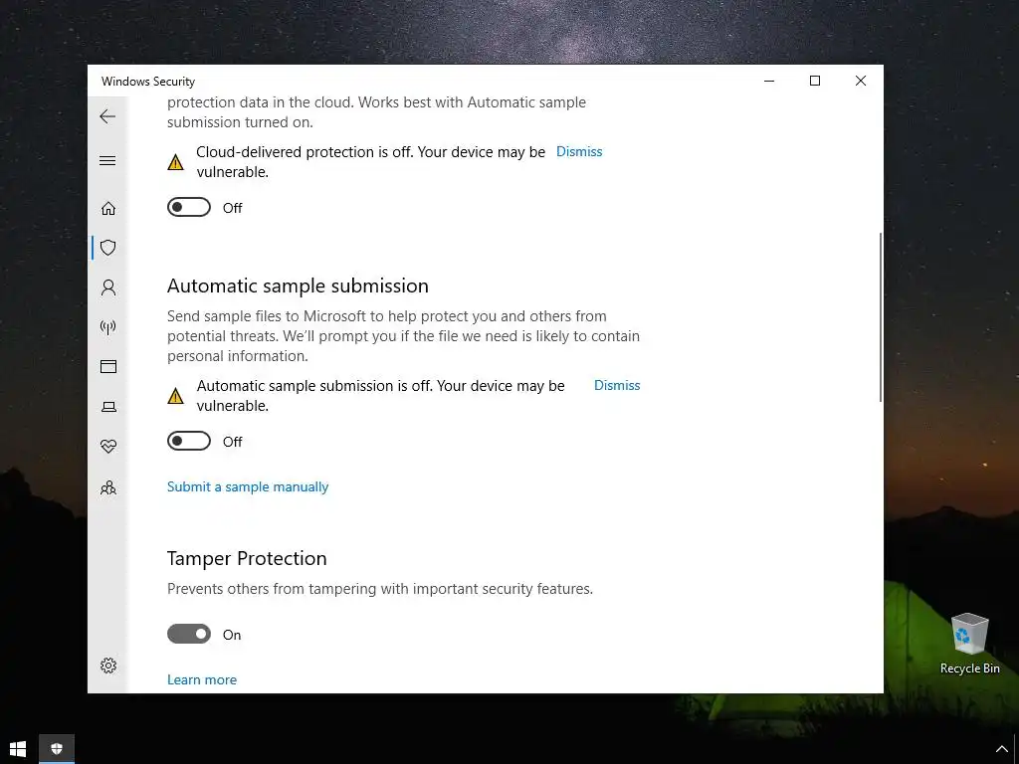Click 'Send sample files to Microsoft' description
The width and height of the screenshot is (1019, 764).
click(404, 336)
